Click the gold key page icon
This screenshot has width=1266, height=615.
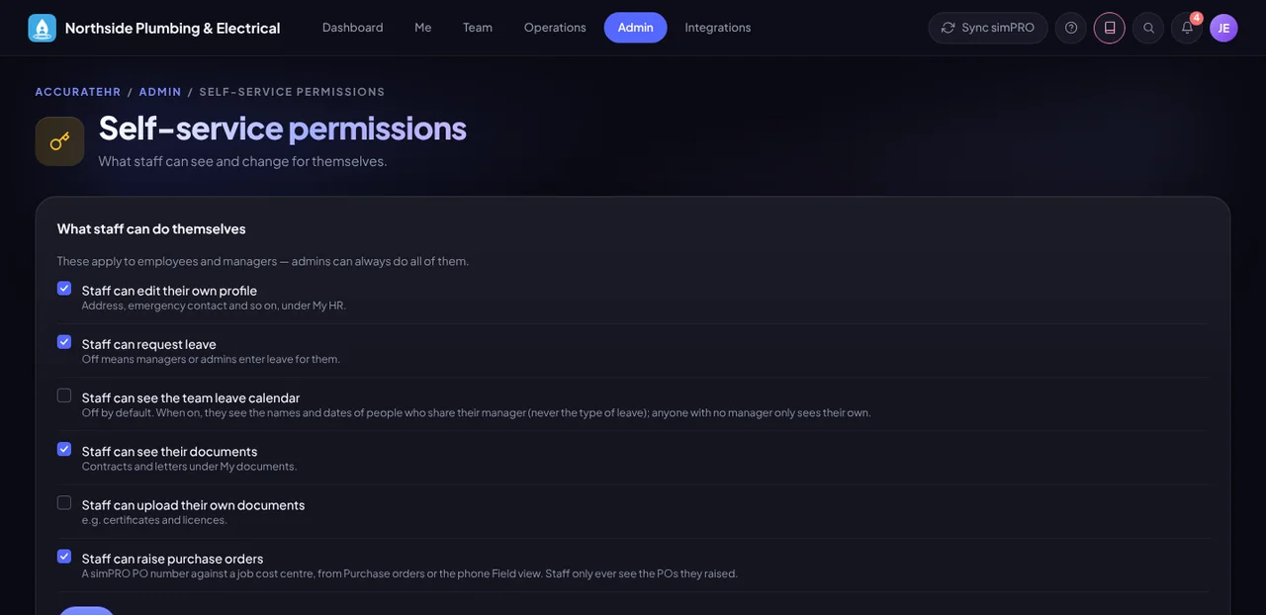(x=59, y=141)
